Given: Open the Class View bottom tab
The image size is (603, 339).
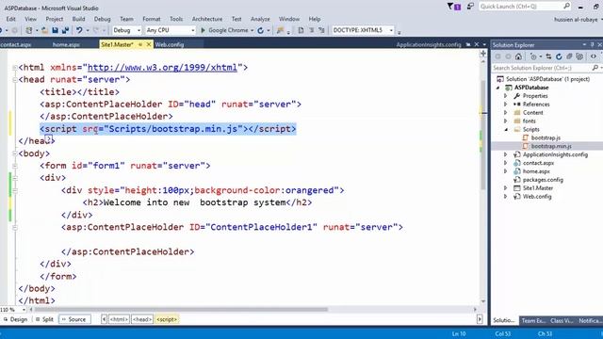Looking at the screenshot, I should (562, 320).
